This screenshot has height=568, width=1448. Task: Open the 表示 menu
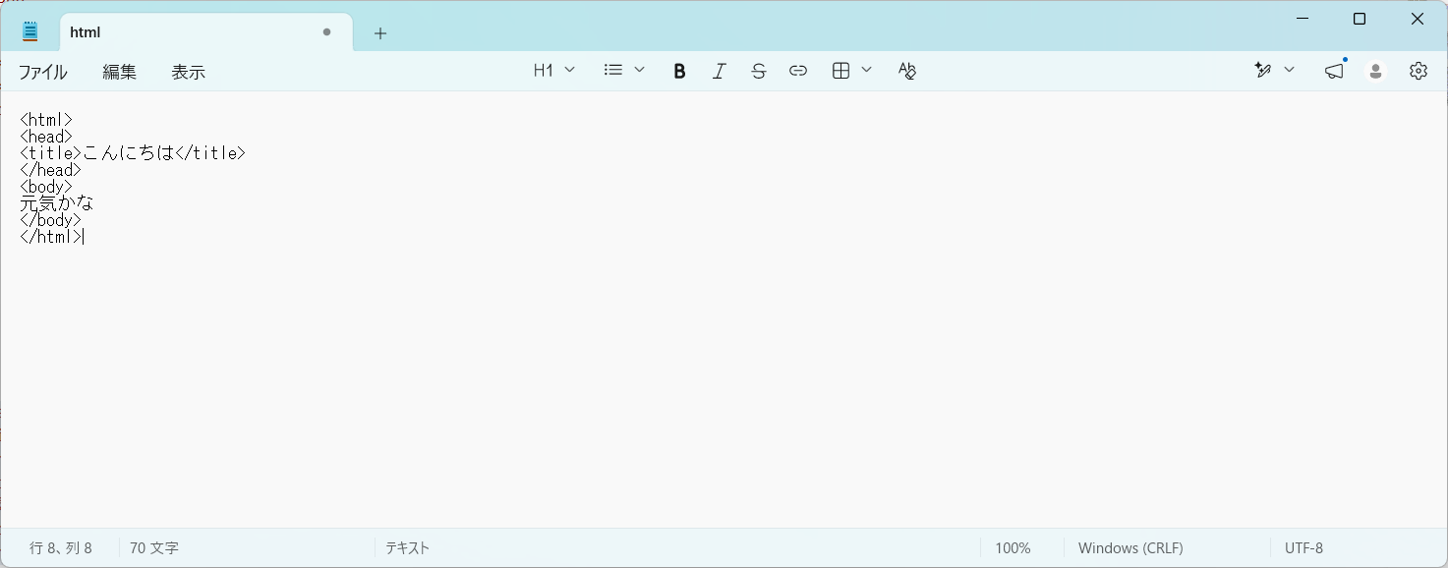point(189,72)
